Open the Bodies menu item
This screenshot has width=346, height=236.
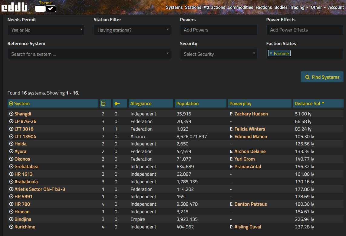tap(281, 7)
